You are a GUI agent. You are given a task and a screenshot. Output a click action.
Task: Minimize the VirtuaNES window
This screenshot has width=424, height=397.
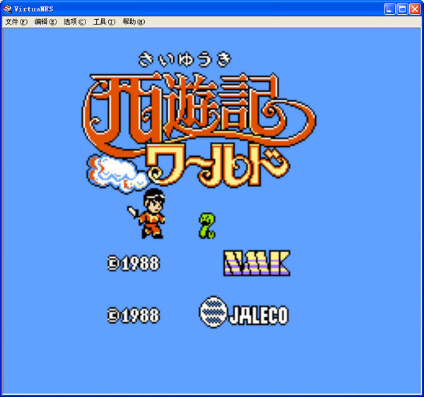tap(389, 9)
